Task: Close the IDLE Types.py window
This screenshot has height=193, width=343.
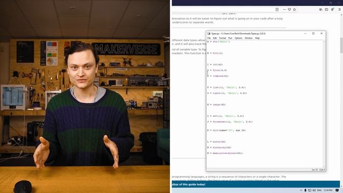Action: [322, 33]
